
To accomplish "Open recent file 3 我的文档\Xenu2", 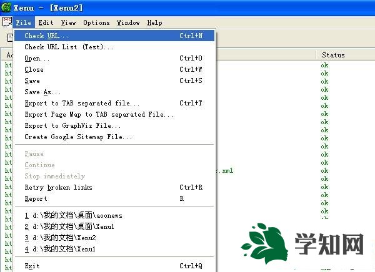I will (x=114, y=238).
